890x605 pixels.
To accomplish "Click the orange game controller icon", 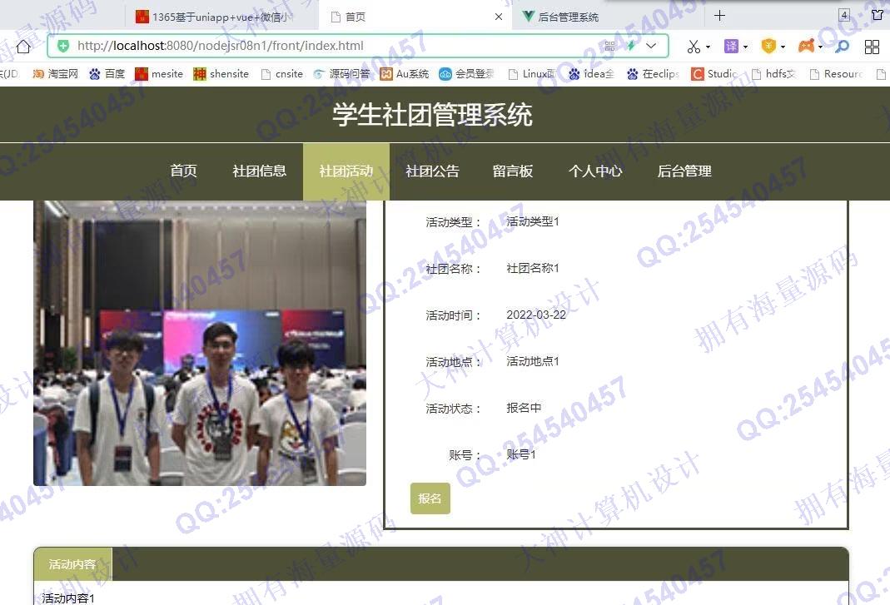I will pyautogui.click(x=806, y=46).
